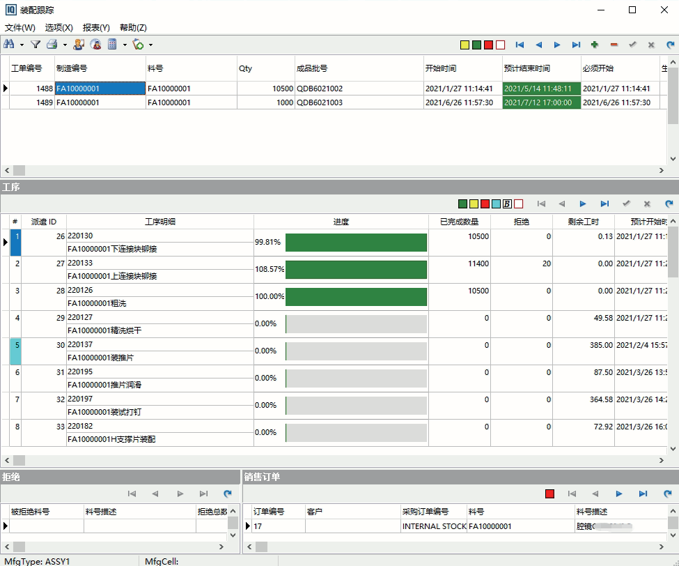Image resolution: width=679 pixels, height=566 pixels.
Task: Click the calculator icon in toolbar
Action: tap(111, 45)
